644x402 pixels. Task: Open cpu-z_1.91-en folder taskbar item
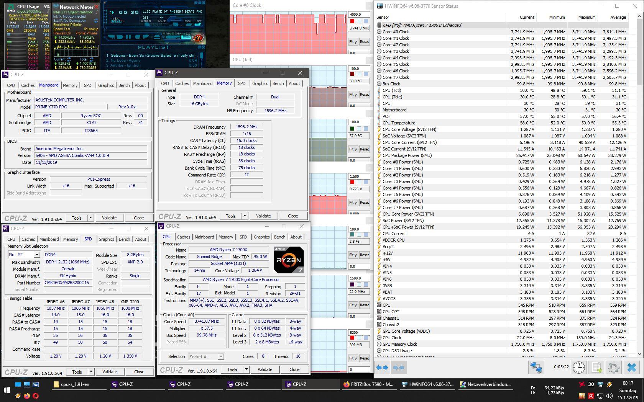(79, 384)
